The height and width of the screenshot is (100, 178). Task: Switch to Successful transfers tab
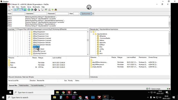(38, 86)
